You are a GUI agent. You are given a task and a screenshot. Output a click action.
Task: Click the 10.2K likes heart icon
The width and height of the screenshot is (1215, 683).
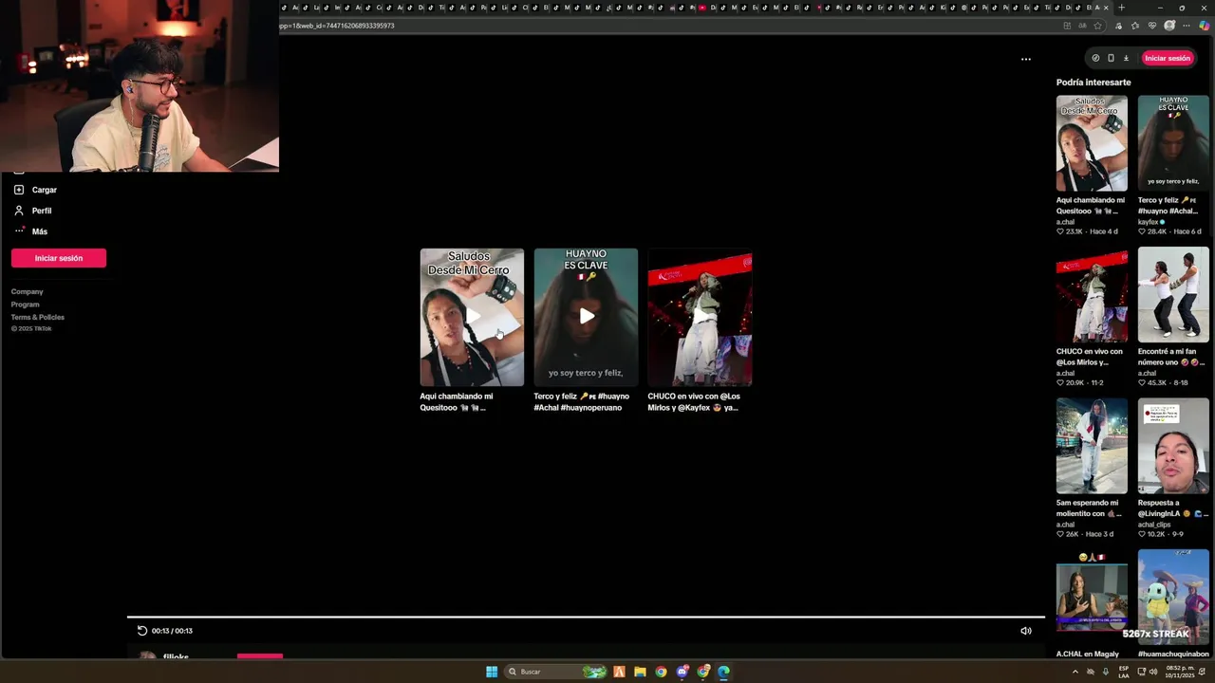[1142, 534]
